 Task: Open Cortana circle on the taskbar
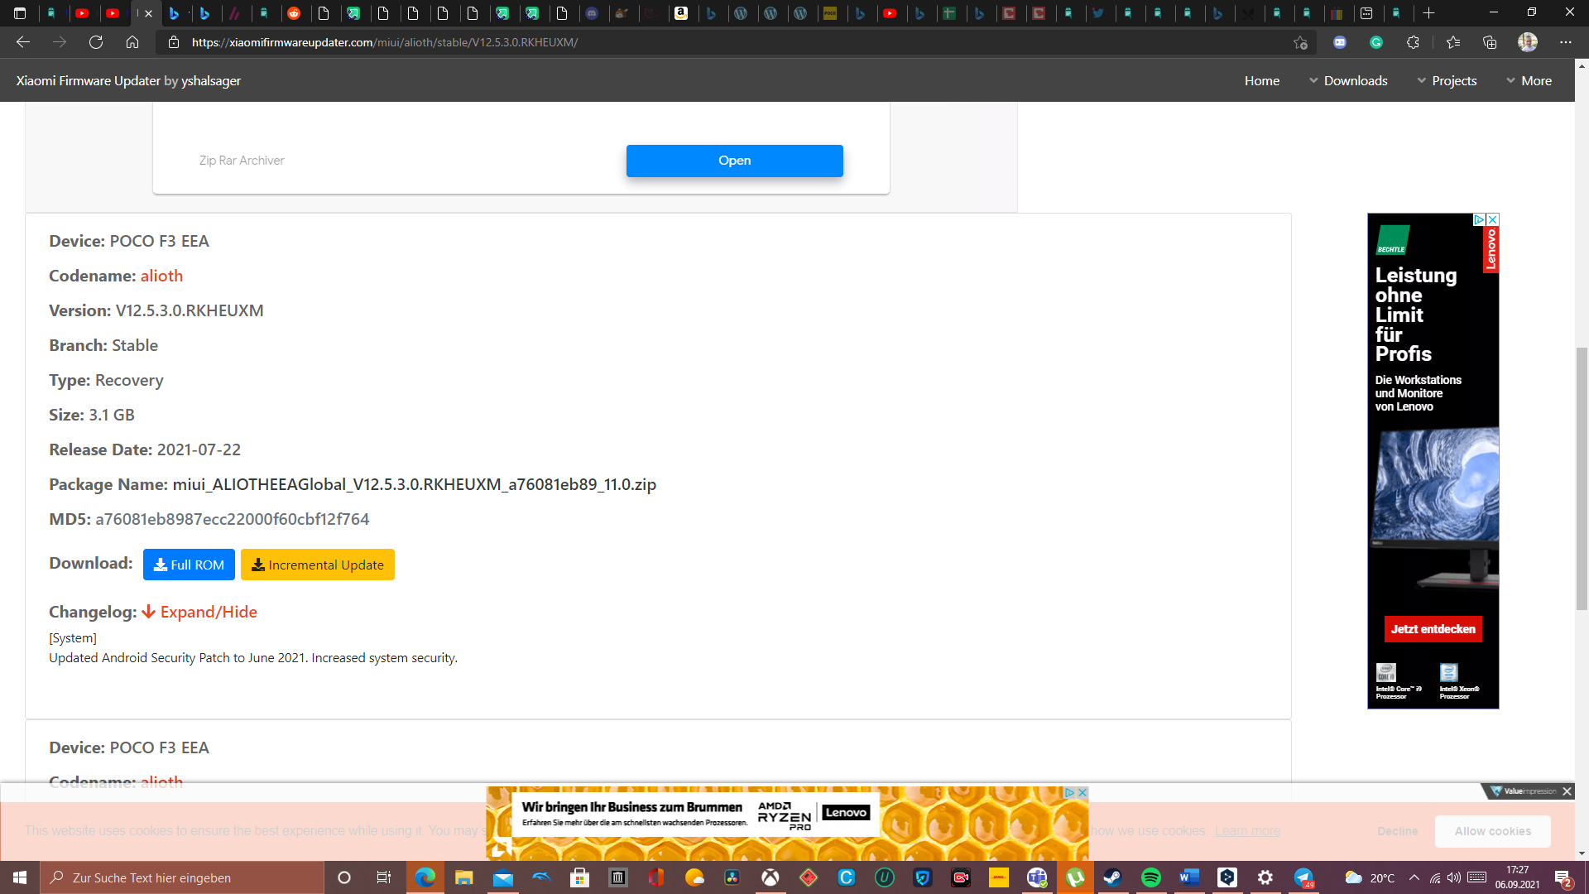(344, 877)
